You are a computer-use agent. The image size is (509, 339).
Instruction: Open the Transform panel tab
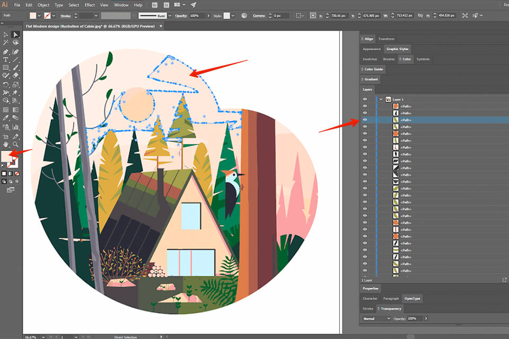click(x=386, y=39)
